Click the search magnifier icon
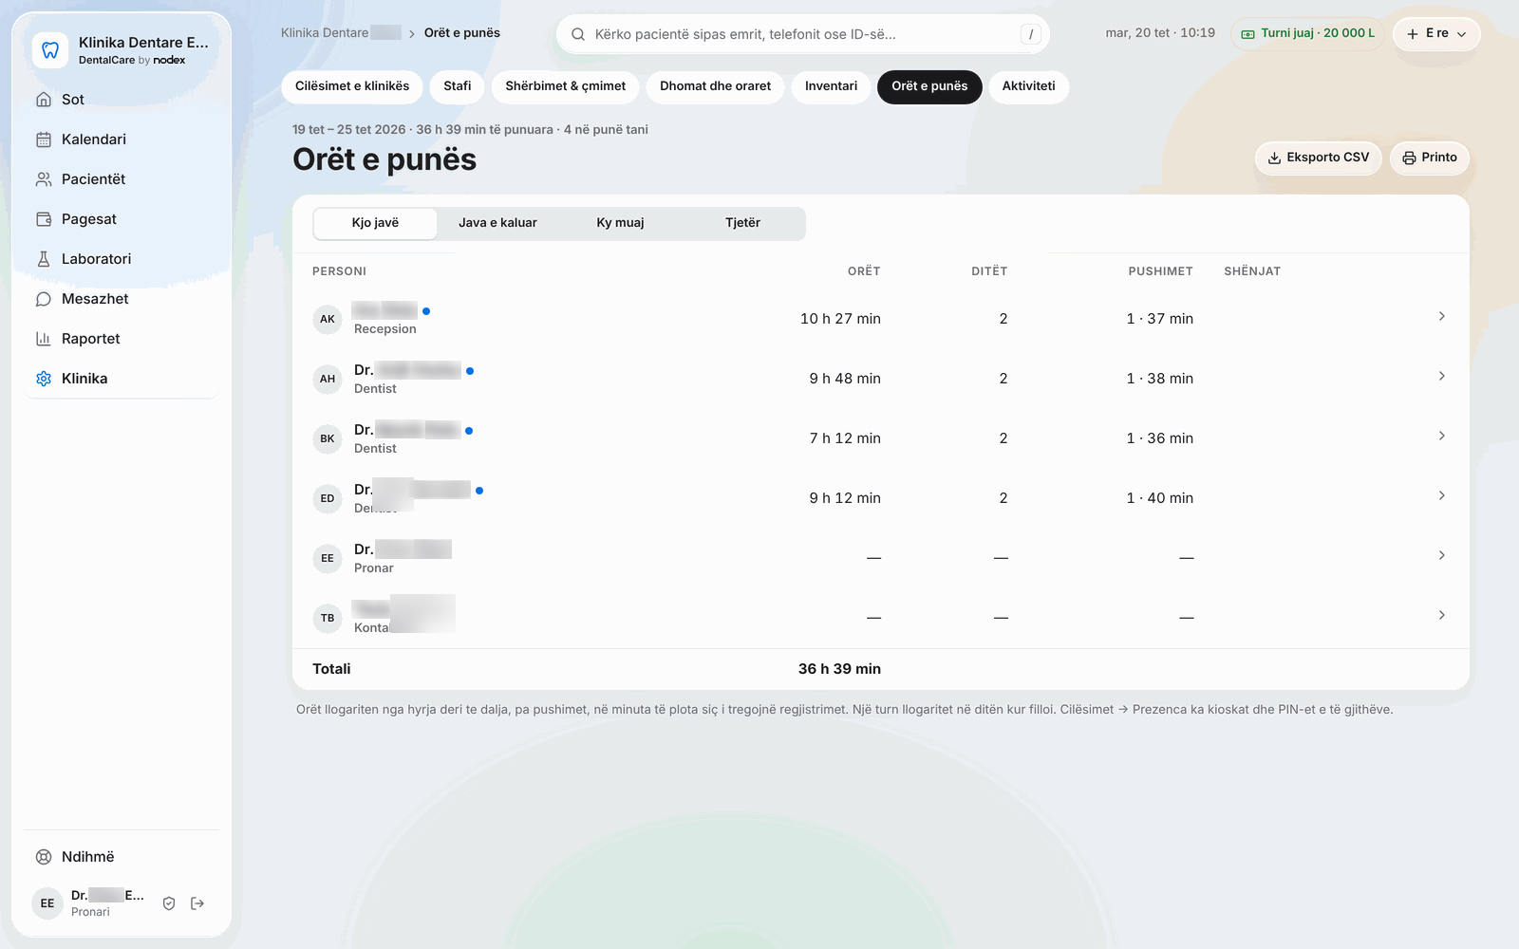This screenshot has width=1519, height=949. click(x=577, y=34)
